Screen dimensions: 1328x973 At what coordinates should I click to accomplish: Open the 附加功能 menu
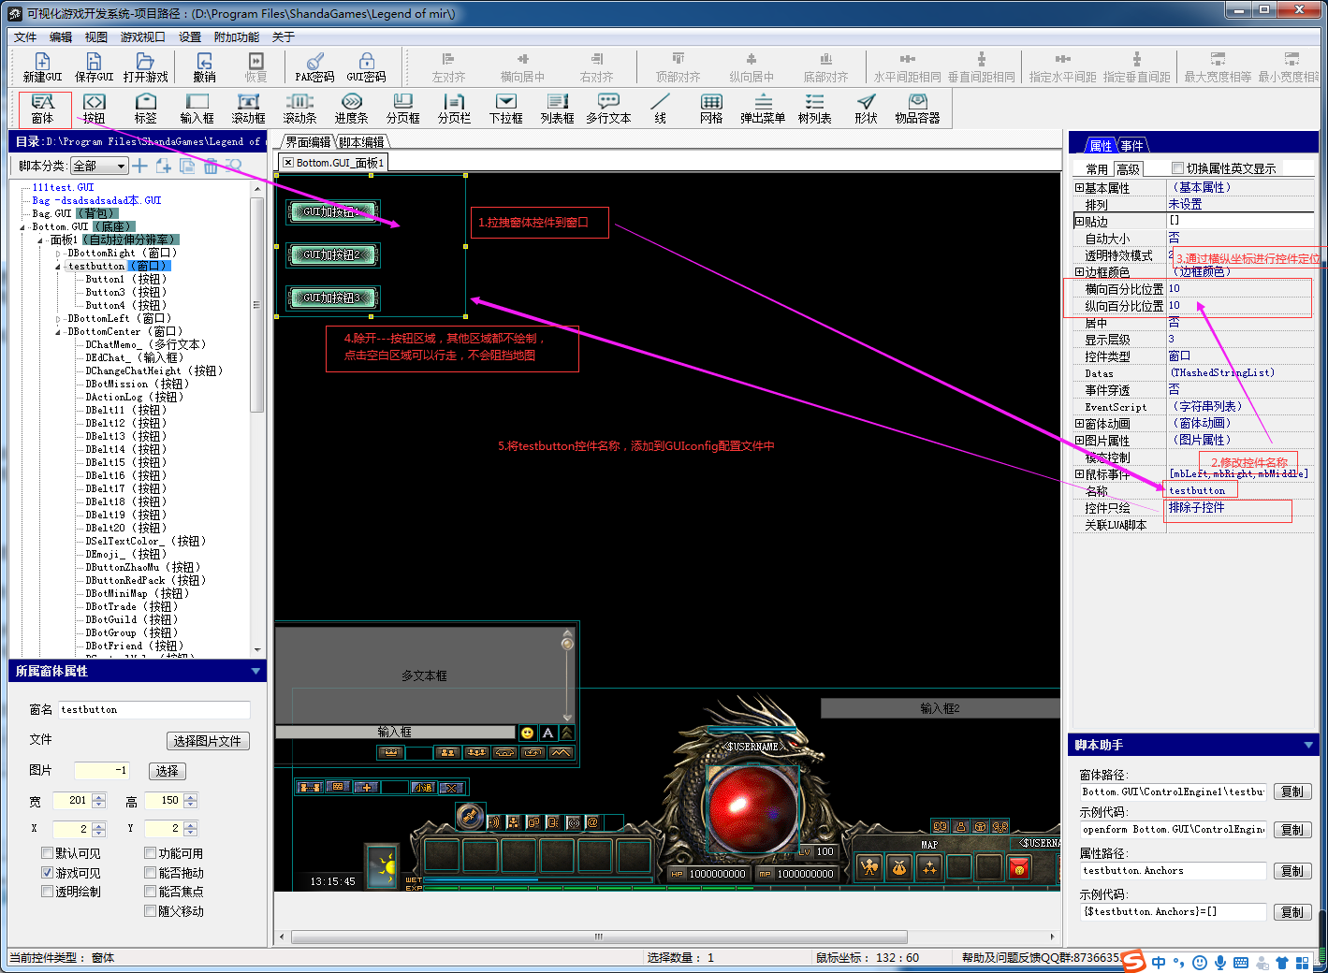coord(237,37)
